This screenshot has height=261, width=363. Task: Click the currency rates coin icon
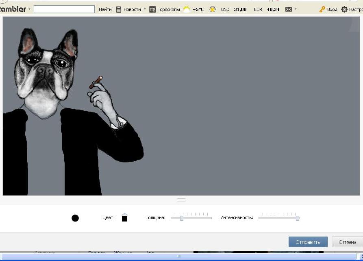212,9
